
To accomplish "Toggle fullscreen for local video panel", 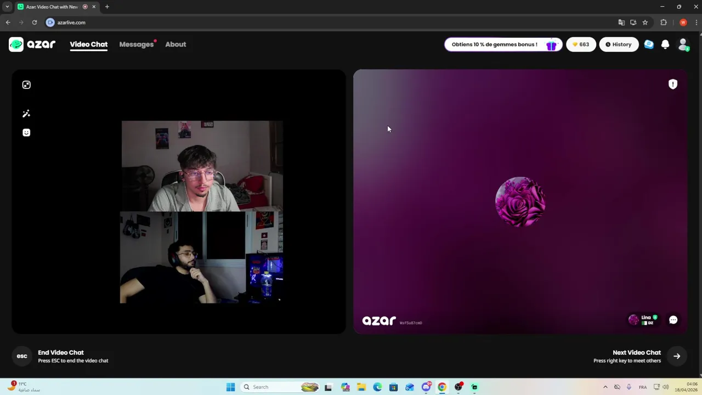I will [x=26, y=85].
